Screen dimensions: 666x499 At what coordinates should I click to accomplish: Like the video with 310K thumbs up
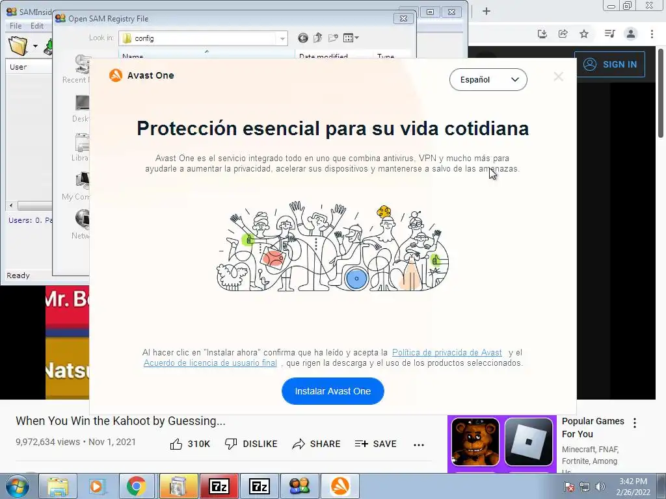click(190, 444)
